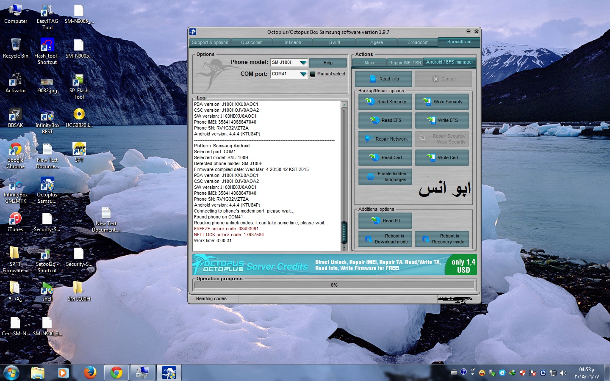
Task: Open EasyJTAG Tool desktop icon
Action: (47, 17)
